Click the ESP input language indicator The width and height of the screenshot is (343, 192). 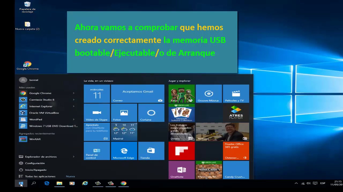click(323, 183)
